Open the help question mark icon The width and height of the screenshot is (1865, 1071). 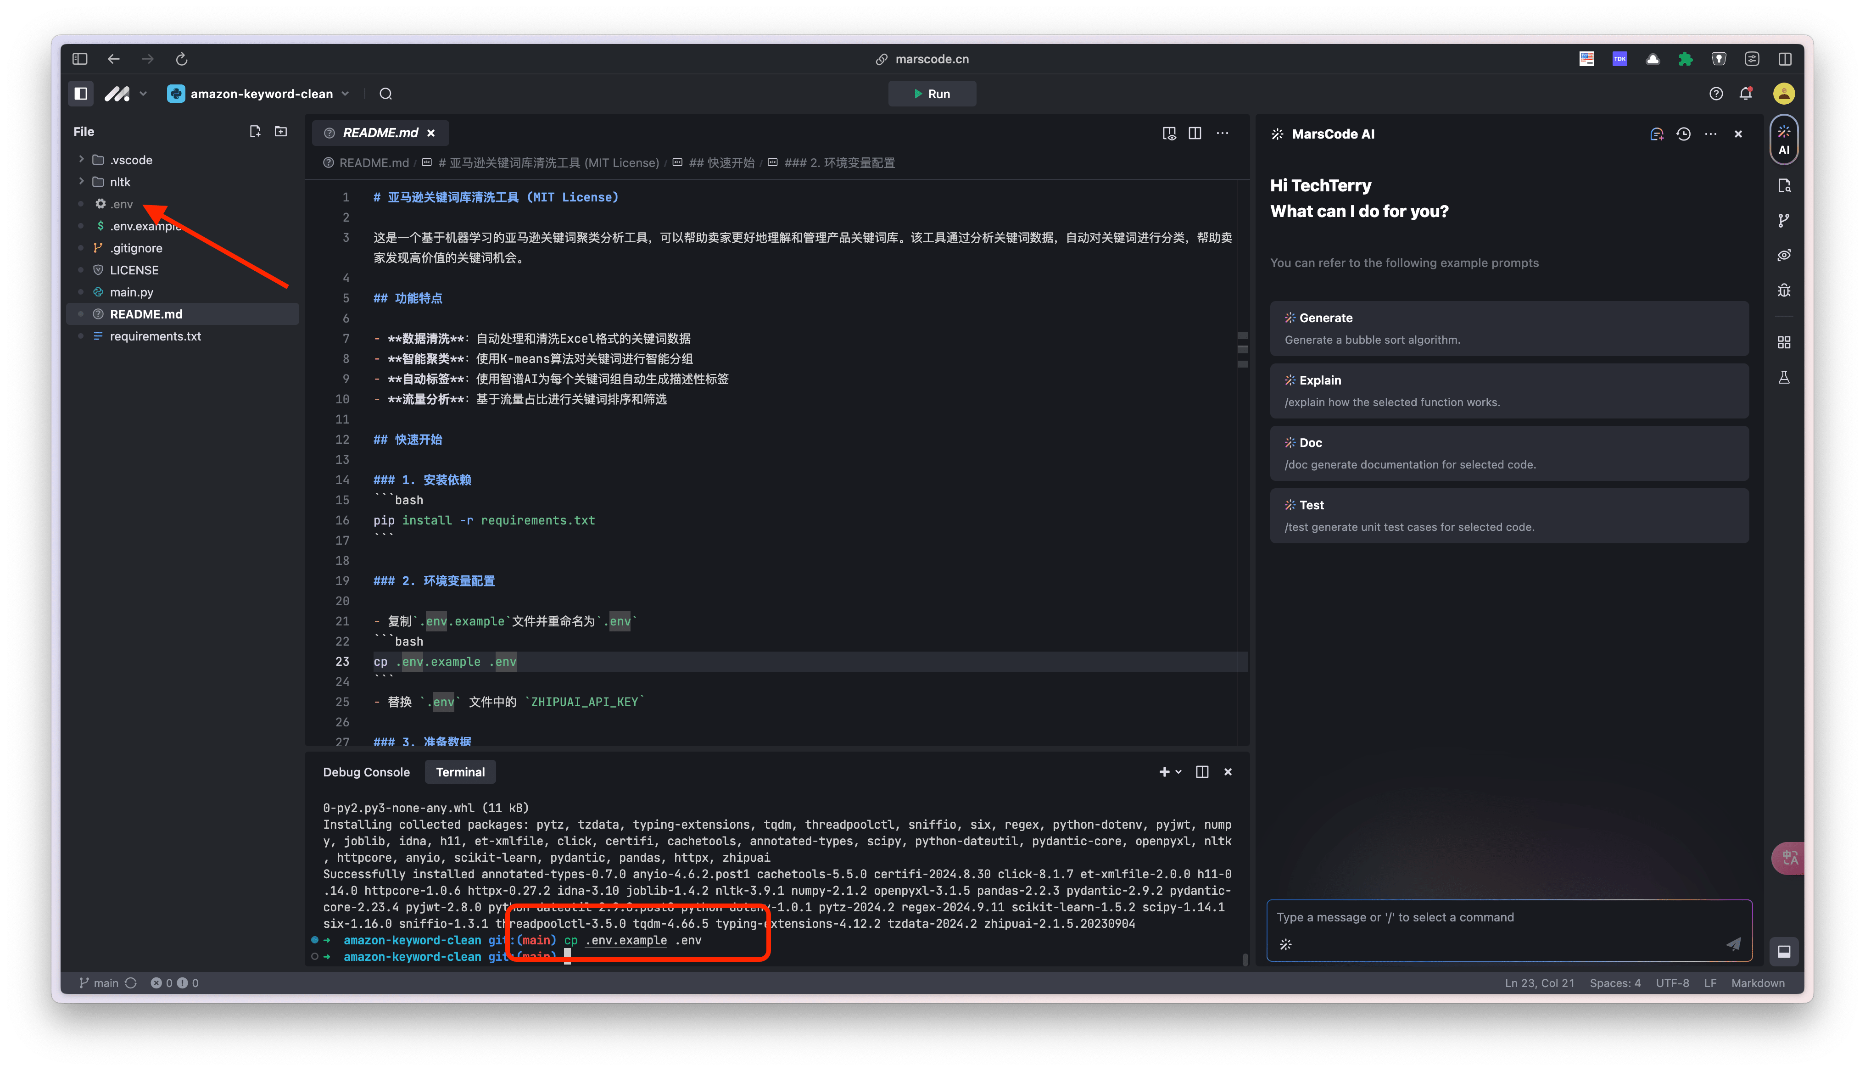1716,94
